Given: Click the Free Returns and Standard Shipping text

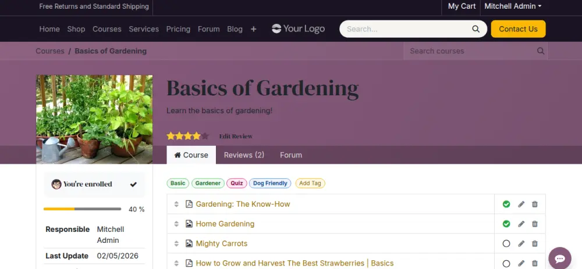Looking at the screenshot, I should click(94, 6).
